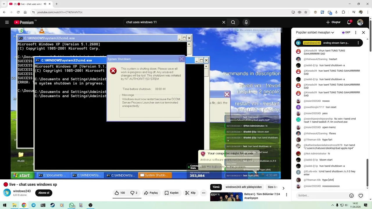Open the 0XP crown badge
The height and width of the screenshot is (209, 372).
346,33
